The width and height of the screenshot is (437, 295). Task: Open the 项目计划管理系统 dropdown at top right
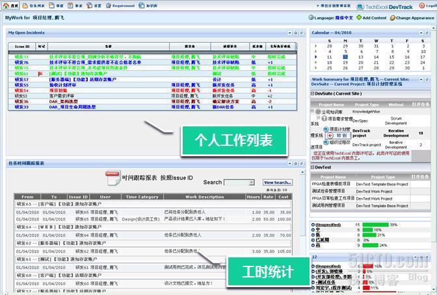coord(334,6)
